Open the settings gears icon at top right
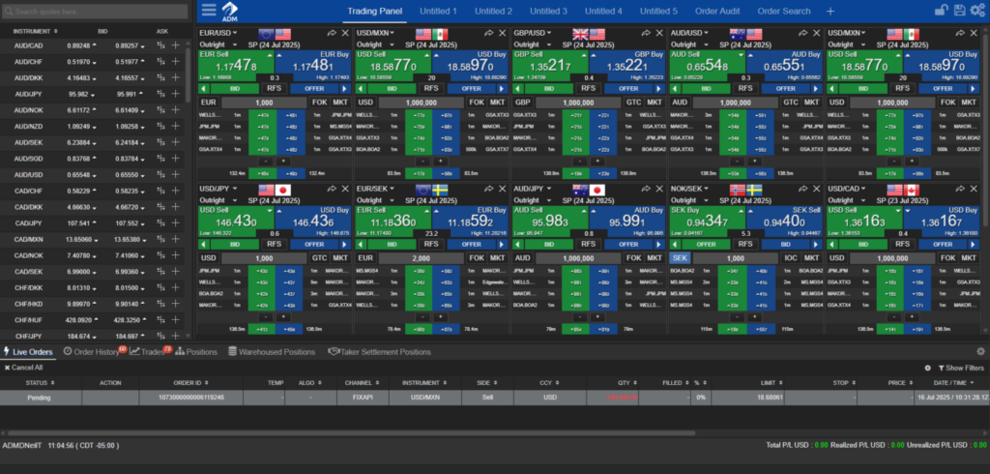990x474 pixels. click(976, 11)
